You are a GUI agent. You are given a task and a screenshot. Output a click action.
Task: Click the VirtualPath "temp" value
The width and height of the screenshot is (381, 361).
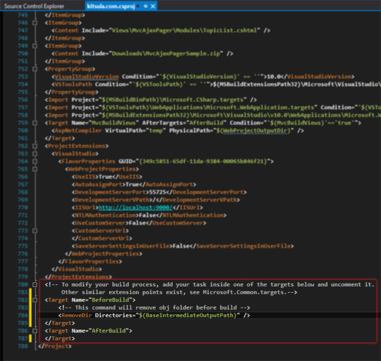click(x=156, y=131)
